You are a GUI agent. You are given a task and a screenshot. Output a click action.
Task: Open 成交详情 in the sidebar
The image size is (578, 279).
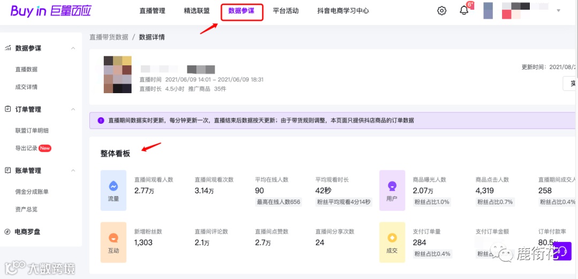26,87
